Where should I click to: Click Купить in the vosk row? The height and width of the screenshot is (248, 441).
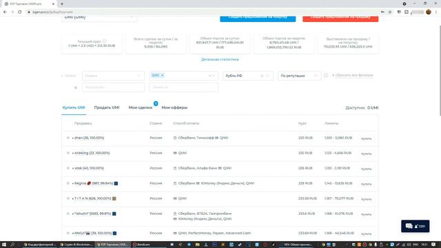pos(366,169)
